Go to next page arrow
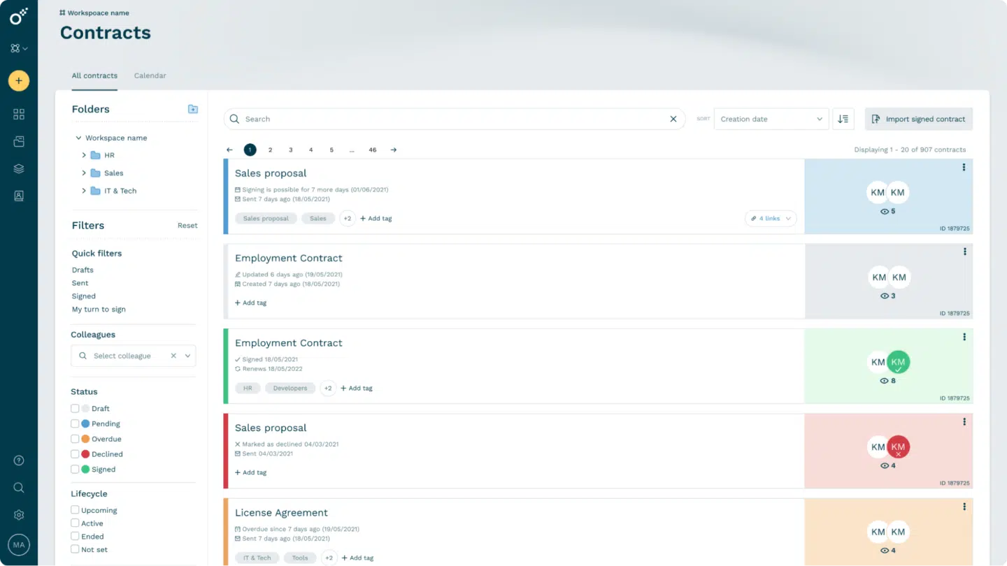Screen dimensions: 1007x566 click(394, 150)
